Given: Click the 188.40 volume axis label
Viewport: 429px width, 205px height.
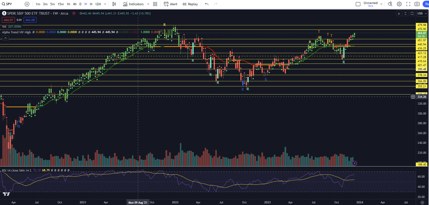Looking at the screenshot, I should coord(422,165).
